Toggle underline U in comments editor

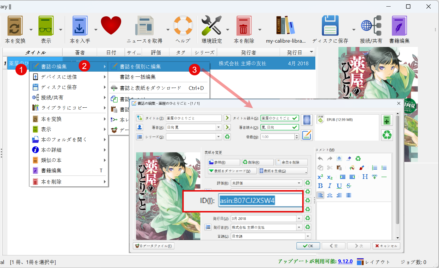tap(339, 186)
